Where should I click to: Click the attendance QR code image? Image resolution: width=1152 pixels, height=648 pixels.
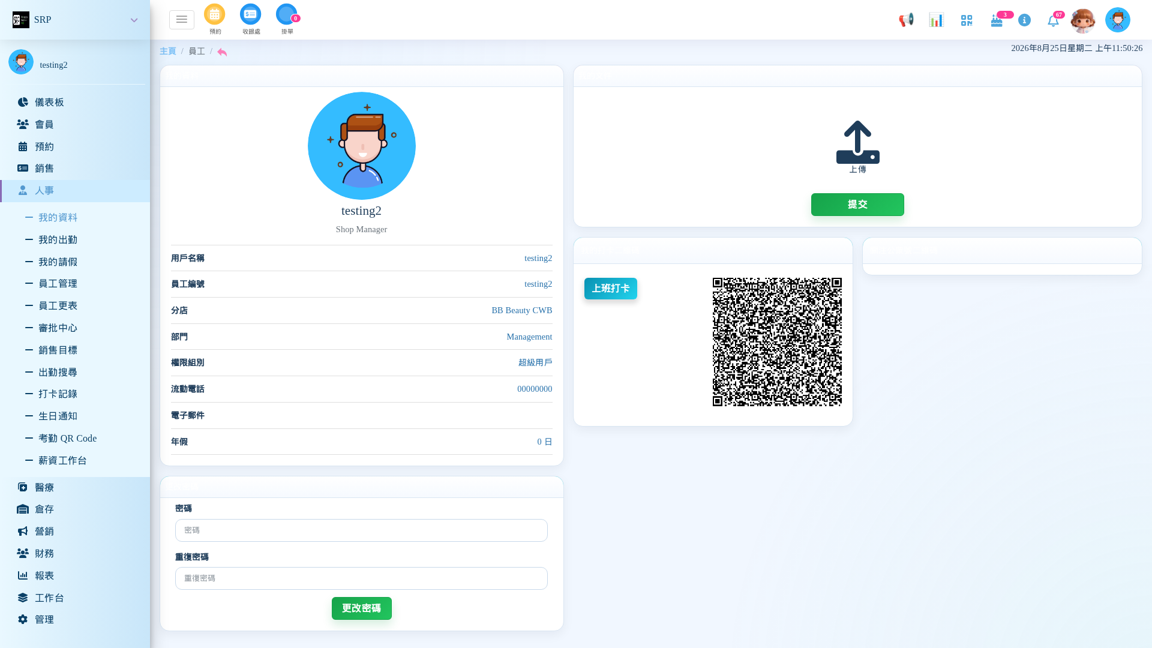(777, 342)
